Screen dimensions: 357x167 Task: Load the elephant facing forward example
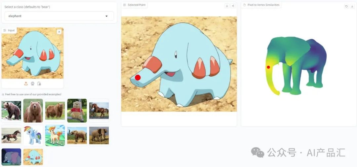tap(99, 136)
